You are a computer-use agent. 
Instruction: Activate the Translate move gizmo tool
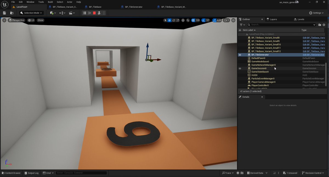point(169,20)
